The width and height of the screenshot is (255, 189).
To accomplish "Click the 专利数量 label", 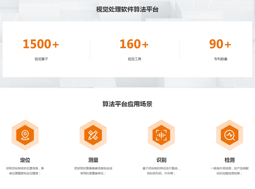I will [x=221, y=59].
